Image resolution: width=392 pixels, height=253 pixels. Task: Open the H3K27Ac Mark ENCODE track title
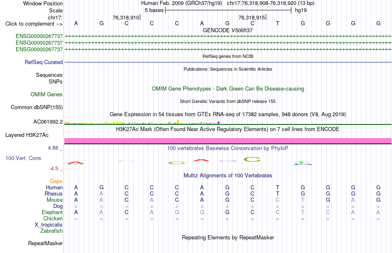[228, 129]
